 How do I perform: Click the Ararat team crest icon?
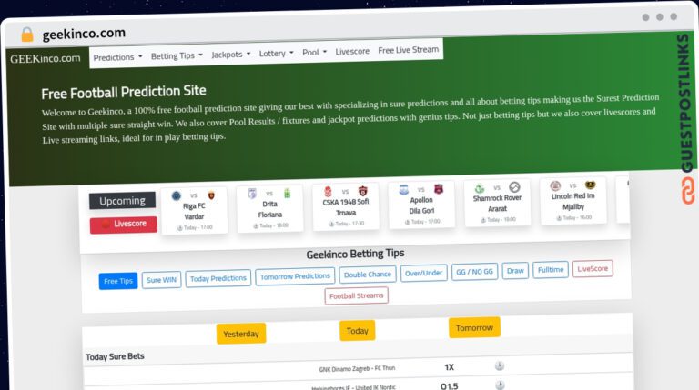tap(514, 187)
